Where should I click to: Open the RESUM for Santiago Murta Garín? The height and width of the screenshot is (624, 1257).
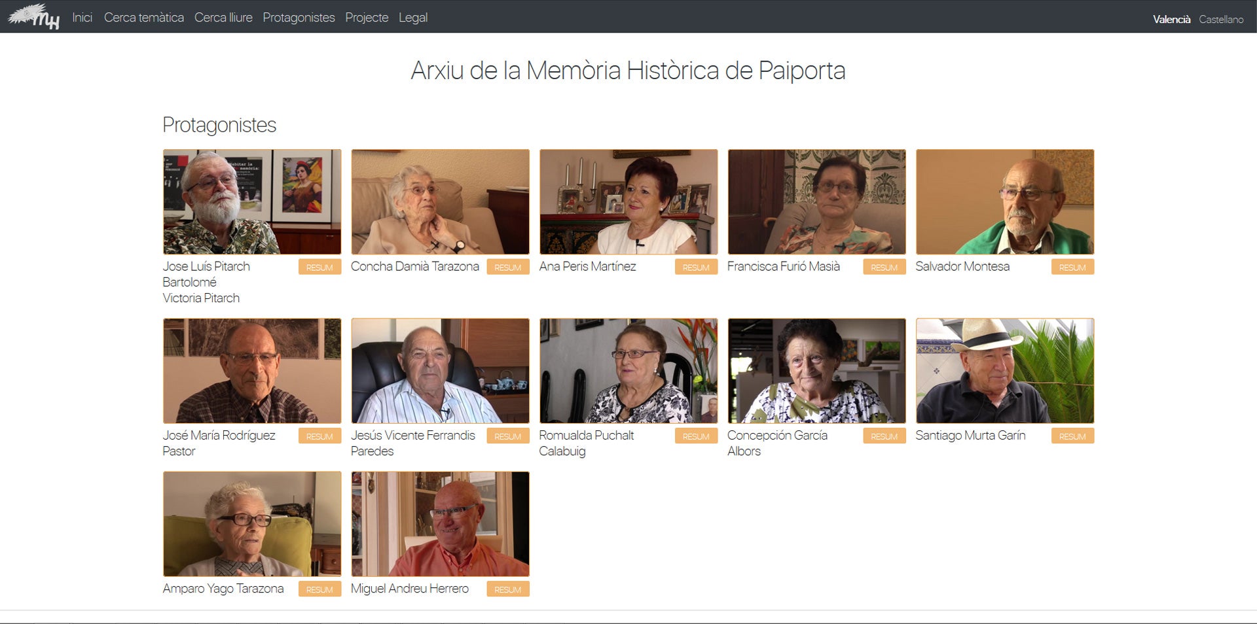coord(1072,435)
